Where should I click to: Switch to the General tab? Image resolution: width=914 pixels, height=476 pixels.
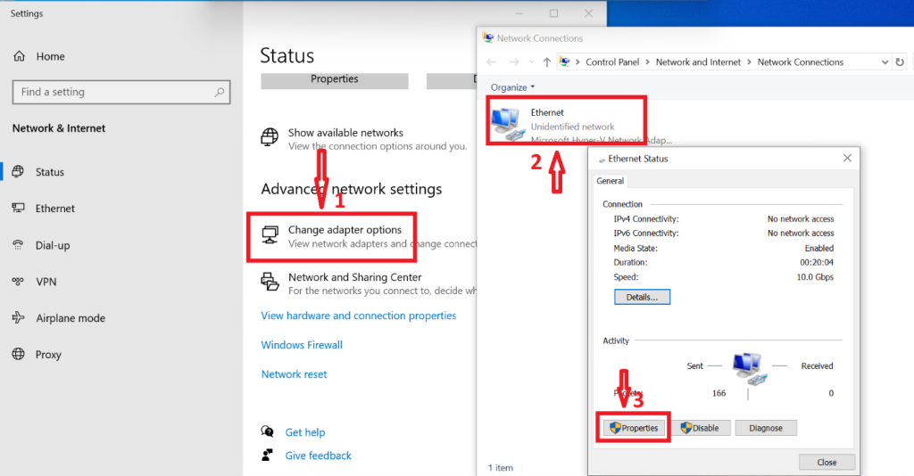(x=611, y=181)
